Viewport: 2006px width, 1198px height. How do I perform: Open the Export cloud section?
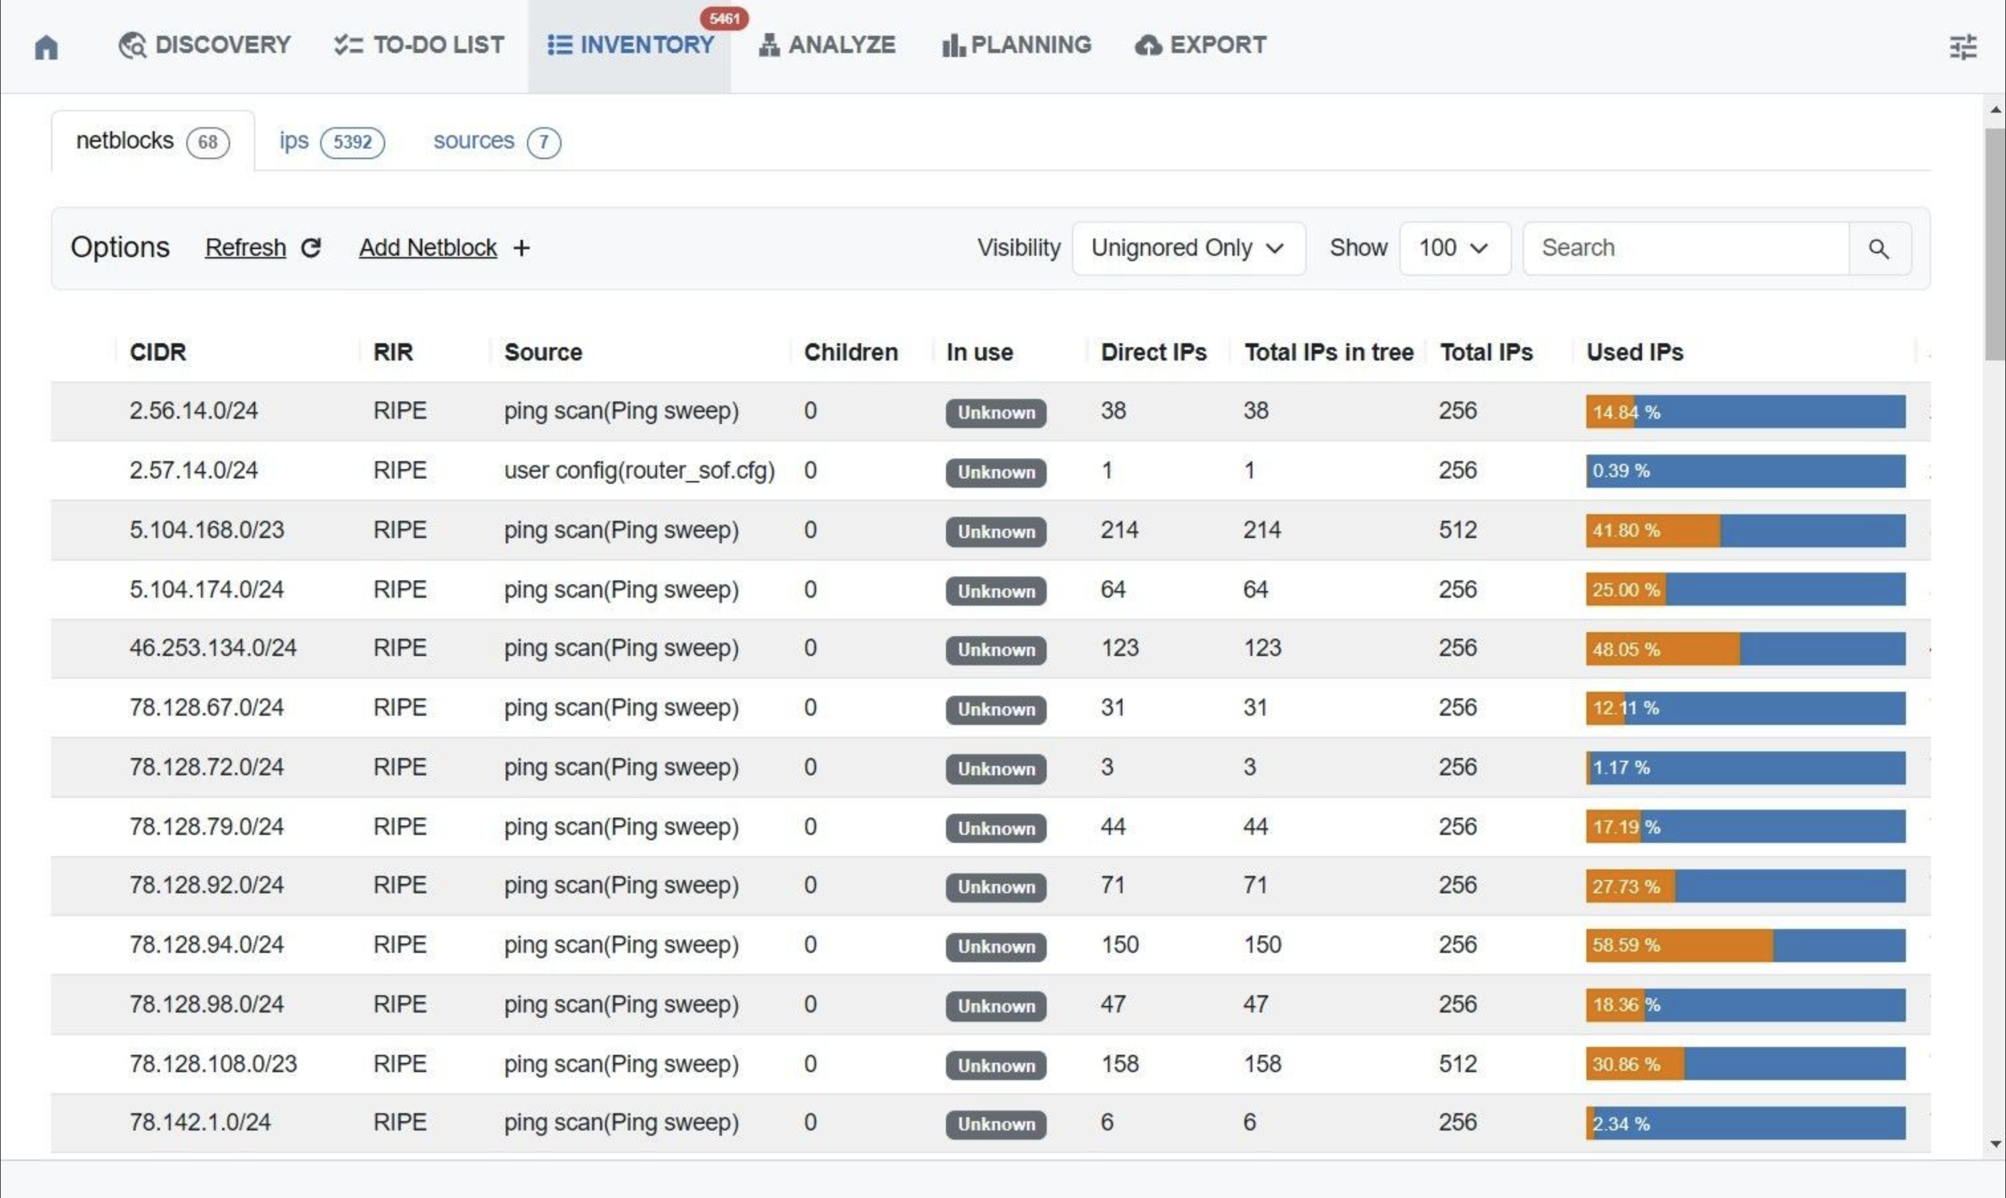(x=1200, y=45)
